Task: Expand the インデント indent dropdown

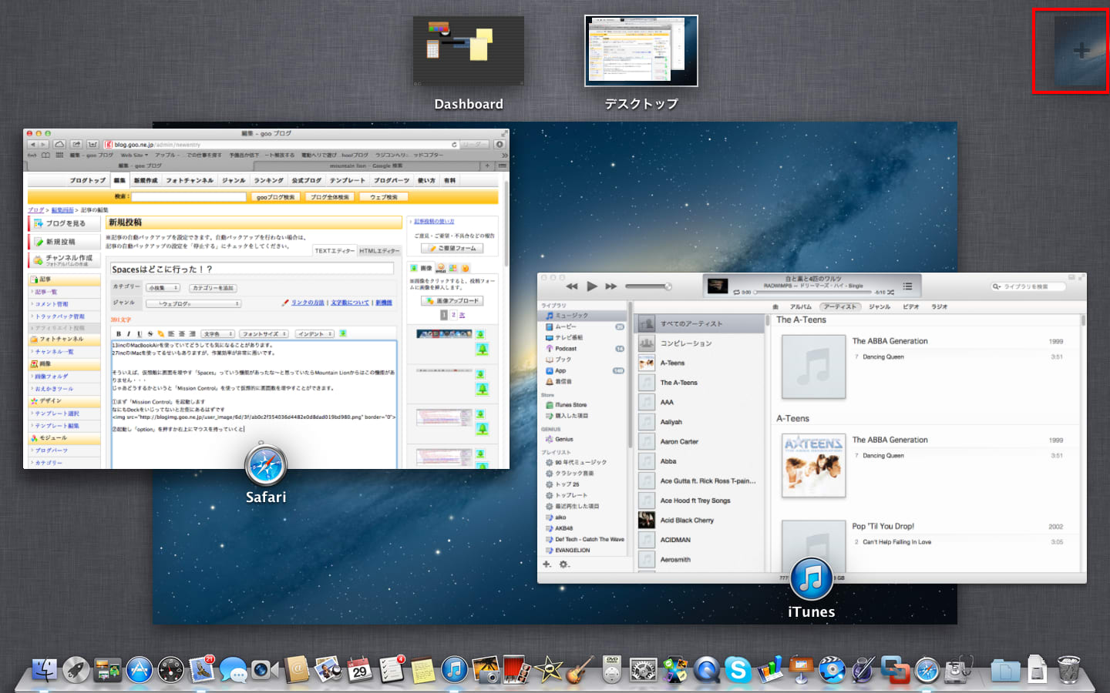Action: pyautogui.click(x=314, y=333)
